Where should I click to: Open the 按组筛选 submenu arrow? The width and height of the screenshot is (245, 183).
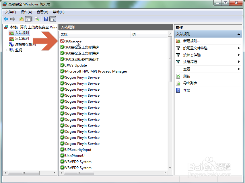click(239, 62)
